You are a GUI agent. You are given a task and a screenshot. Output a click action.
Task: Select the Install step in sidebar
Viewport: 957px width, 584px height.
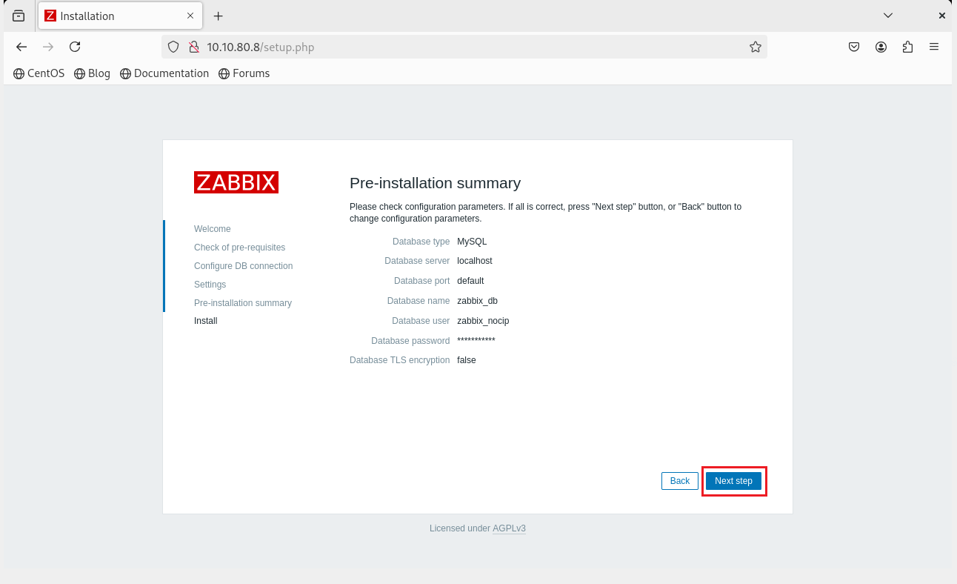[206, 321]
